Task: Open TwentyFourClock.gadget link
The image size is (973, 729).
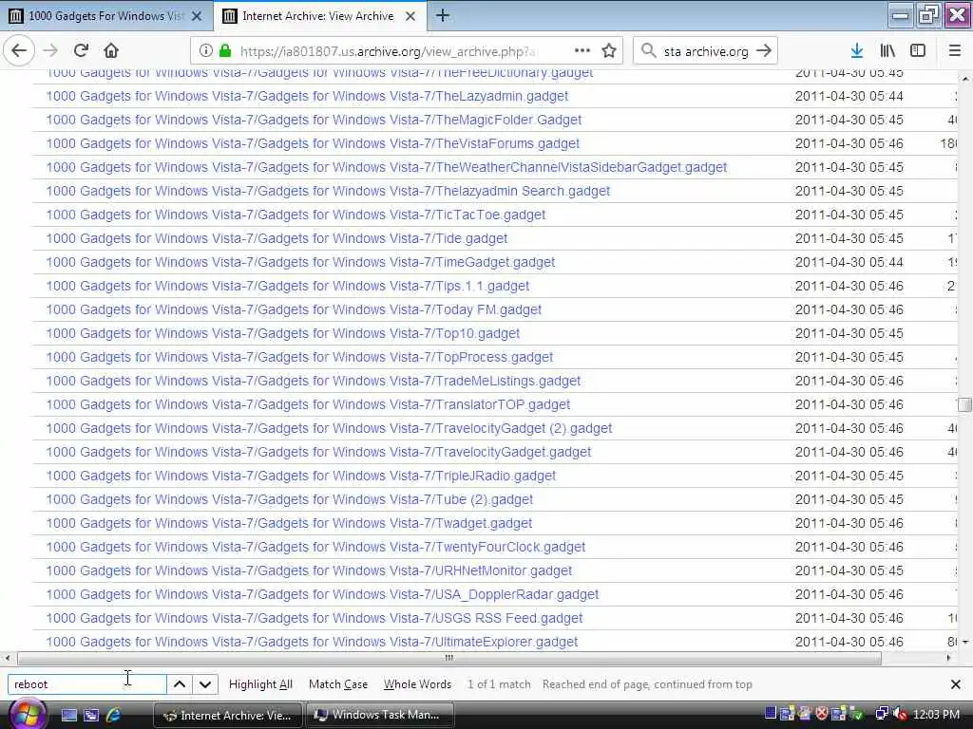Action: point(315,547)
